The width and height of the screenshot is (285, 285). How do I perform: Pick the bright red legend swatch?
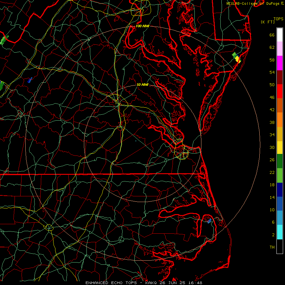(280, 91)
